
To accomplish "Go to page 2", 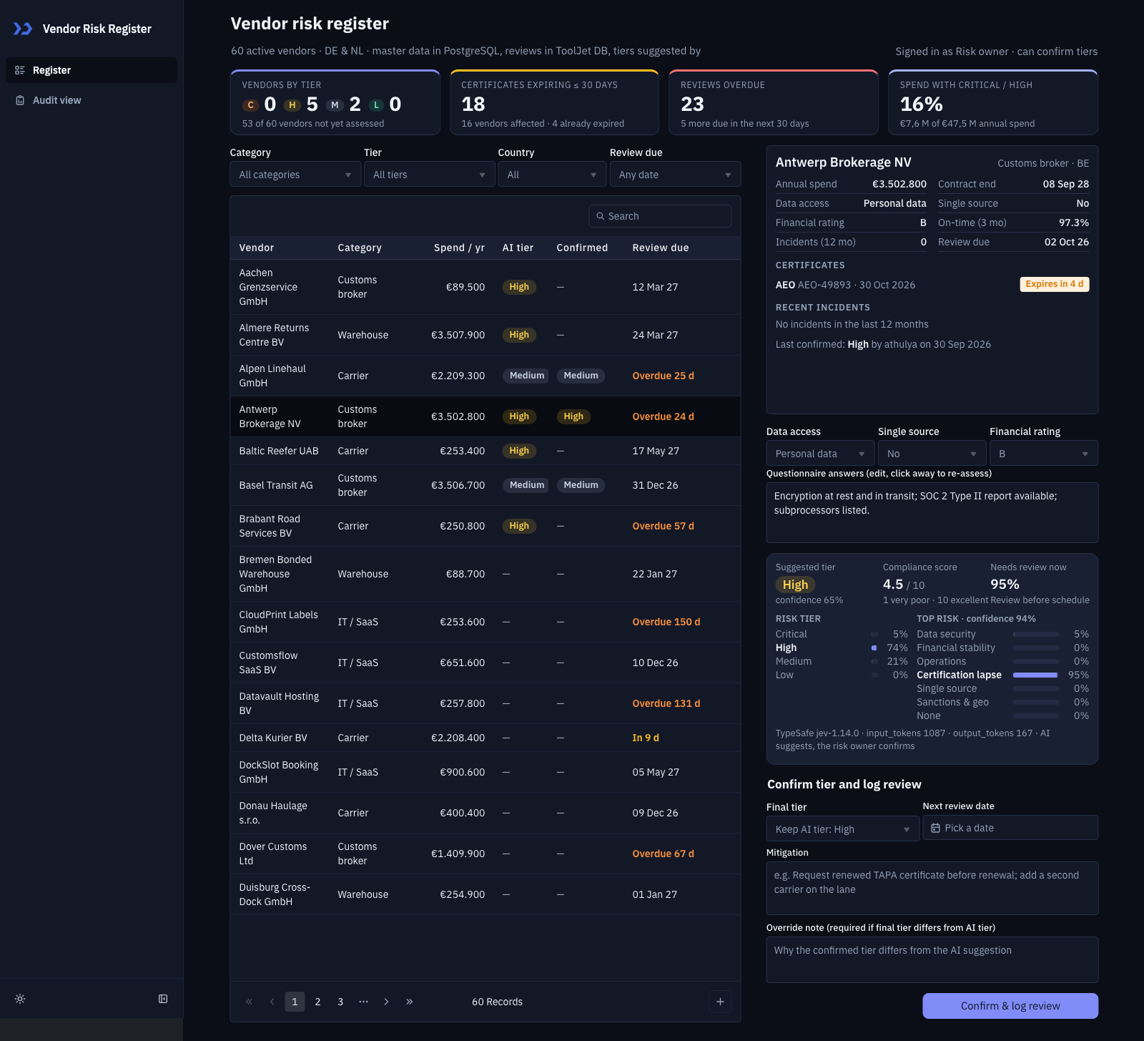I will [x=317, y=1002].
